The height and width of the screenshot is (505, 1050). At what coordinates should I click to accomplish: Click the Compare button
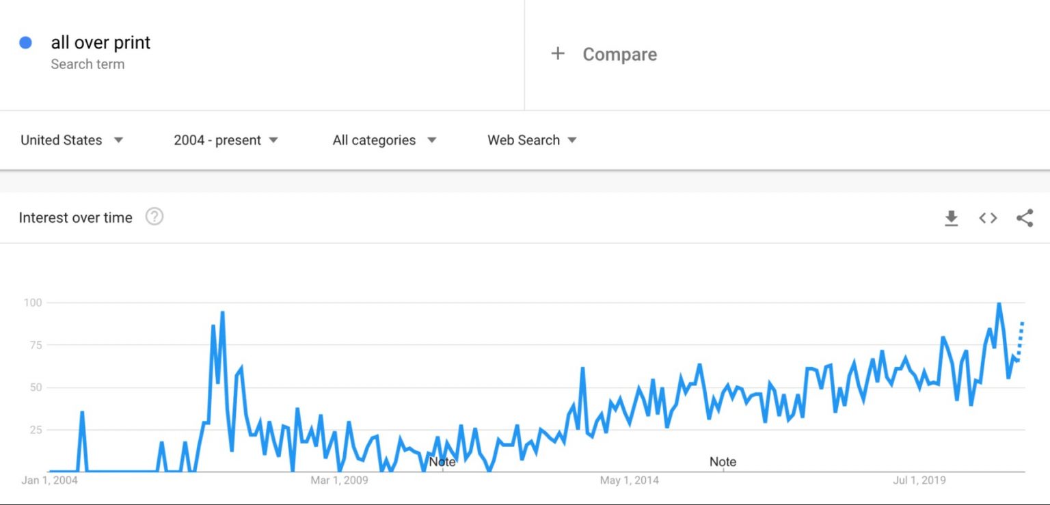(x=619, y=55)
